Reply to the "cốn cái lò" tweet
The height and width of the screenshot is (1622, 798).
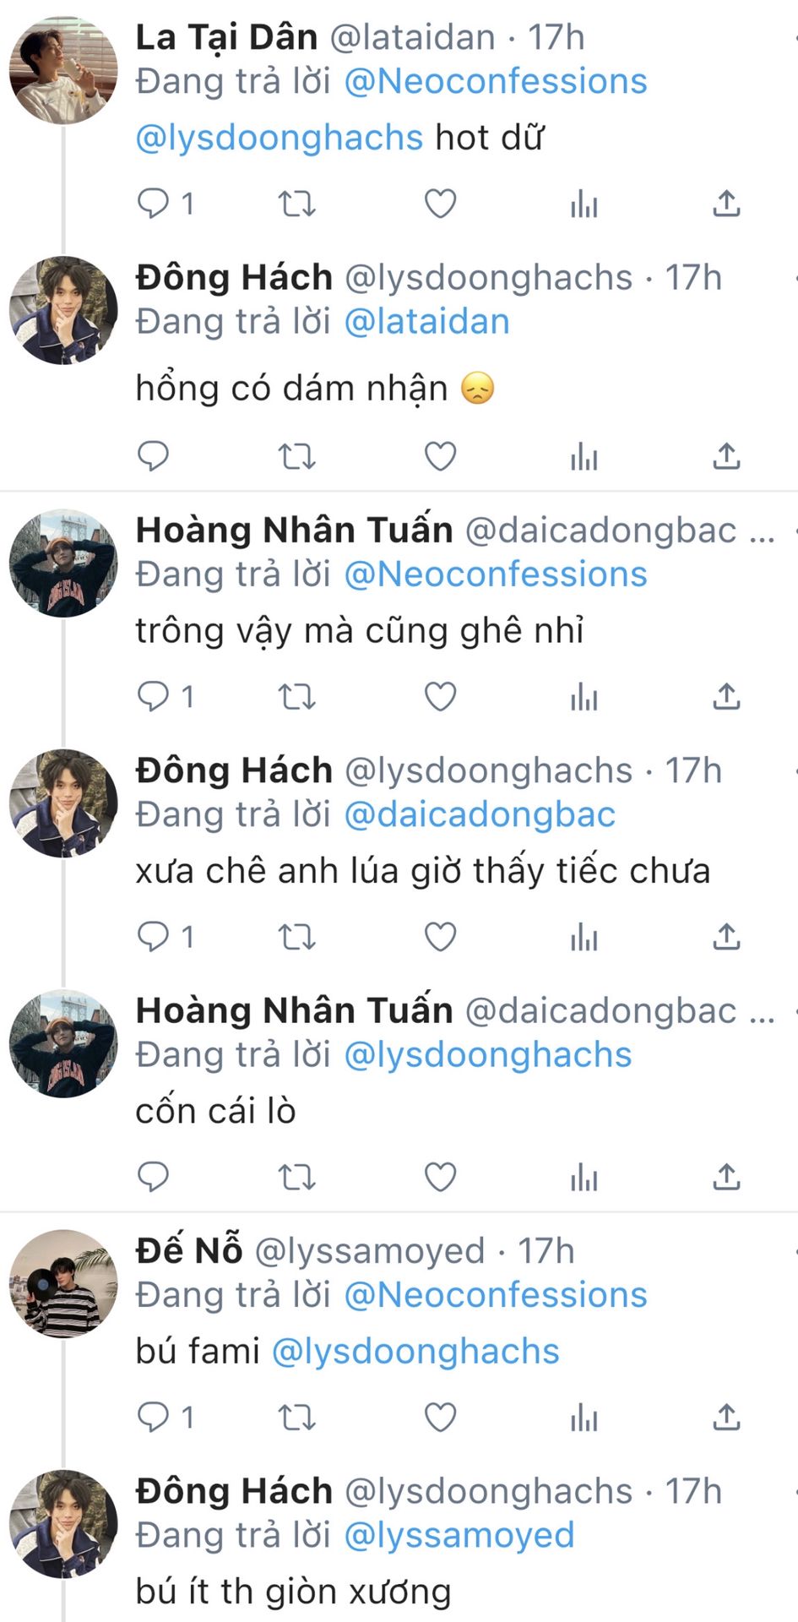point(154,1177)
